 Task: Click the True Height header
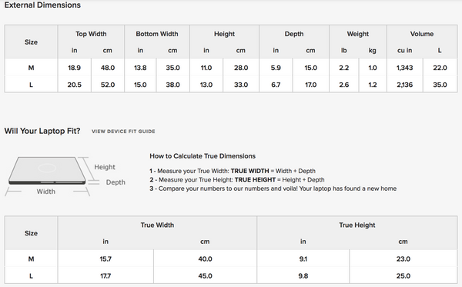tap(357, 225)
